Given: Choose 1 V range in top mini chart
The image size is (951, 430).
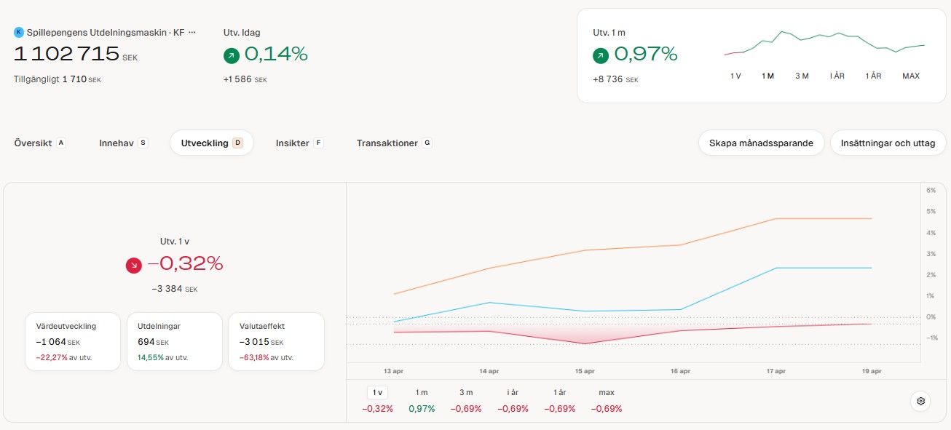Looking at the screenshot, I should coord(735,76).
